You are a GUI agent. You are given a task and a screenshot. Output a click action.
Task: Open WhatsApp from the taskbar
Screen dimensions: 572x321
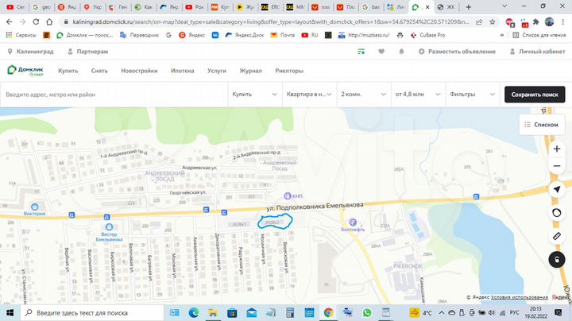point(367,312)
